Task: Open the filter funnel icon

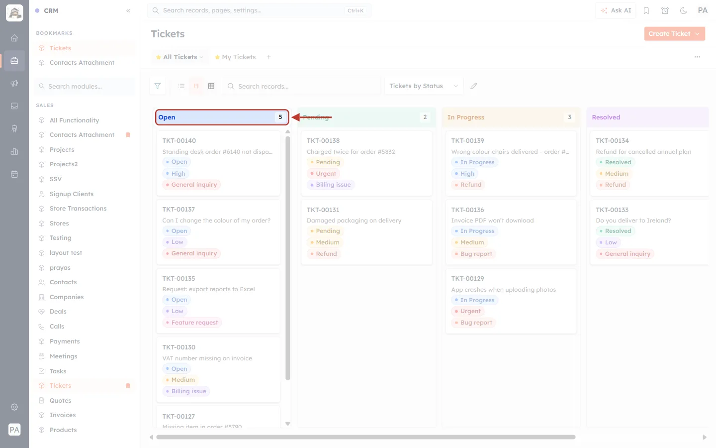Action: [158, 86]
